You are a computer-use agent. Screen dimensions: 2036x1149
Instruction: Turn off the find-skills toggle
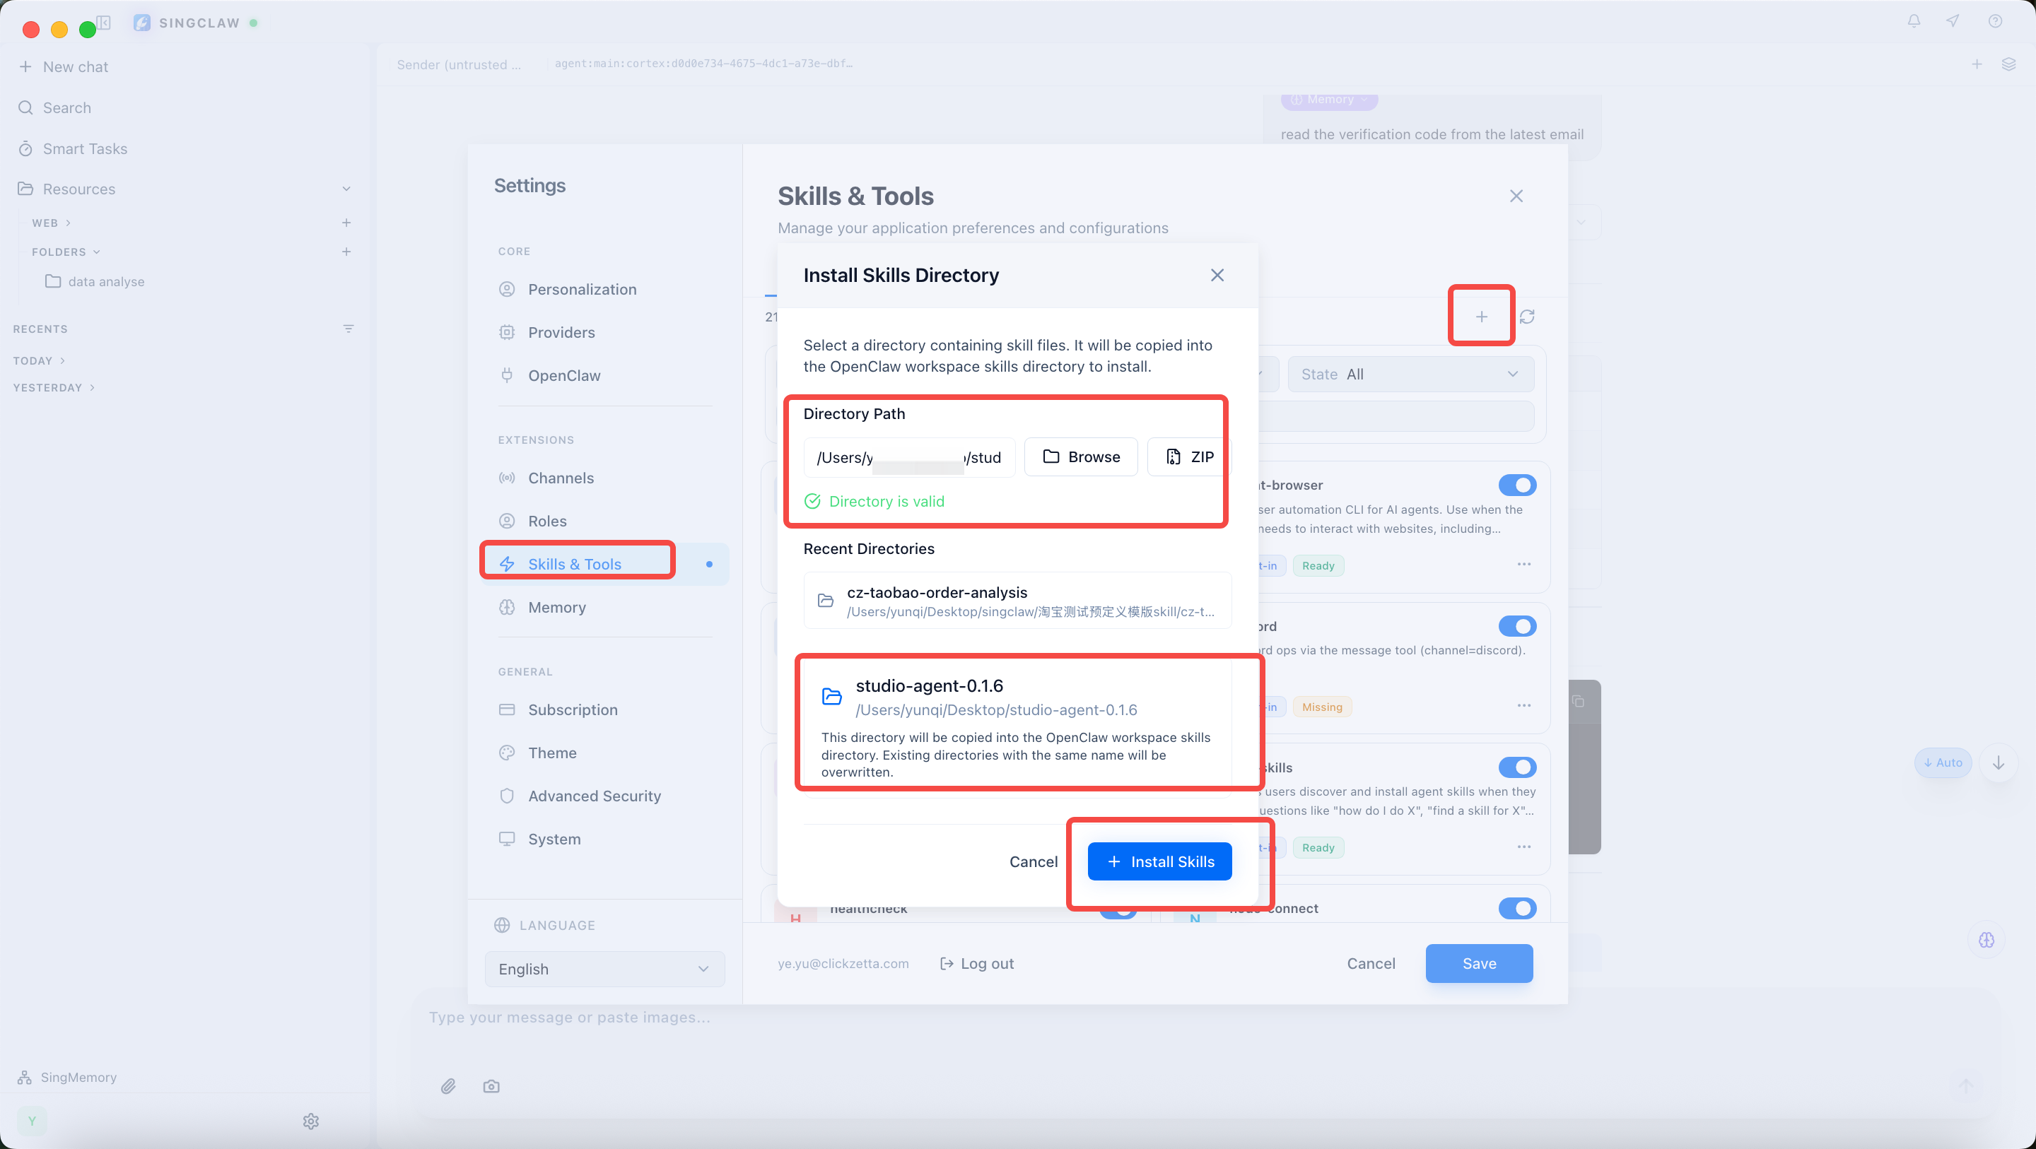pos(1516,767)
